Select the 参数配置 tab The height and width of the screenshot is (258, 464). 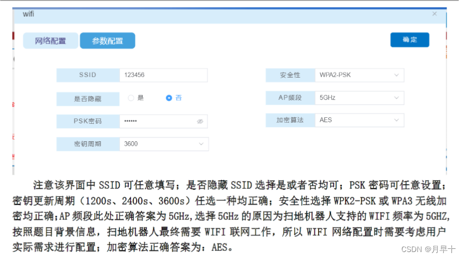tap(107, 41)
